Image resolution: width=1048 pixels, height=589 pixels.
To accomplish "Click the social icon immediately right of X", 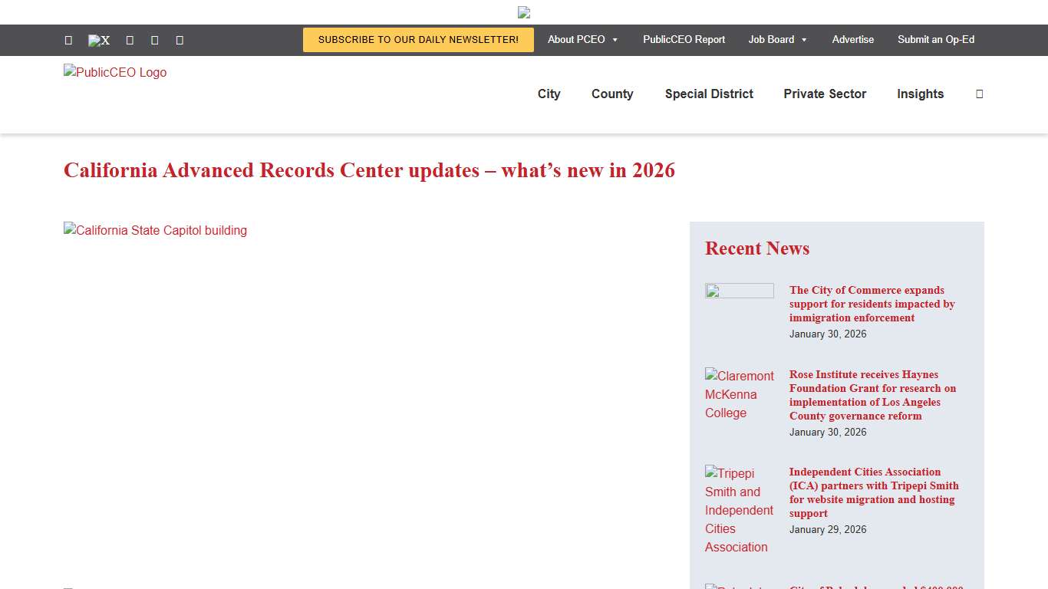I will point(129,40).
